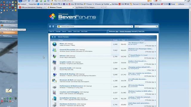Screen dimensions: 191x107
Task: Open the New Posts menu item
Action: (x=84, y=32)
